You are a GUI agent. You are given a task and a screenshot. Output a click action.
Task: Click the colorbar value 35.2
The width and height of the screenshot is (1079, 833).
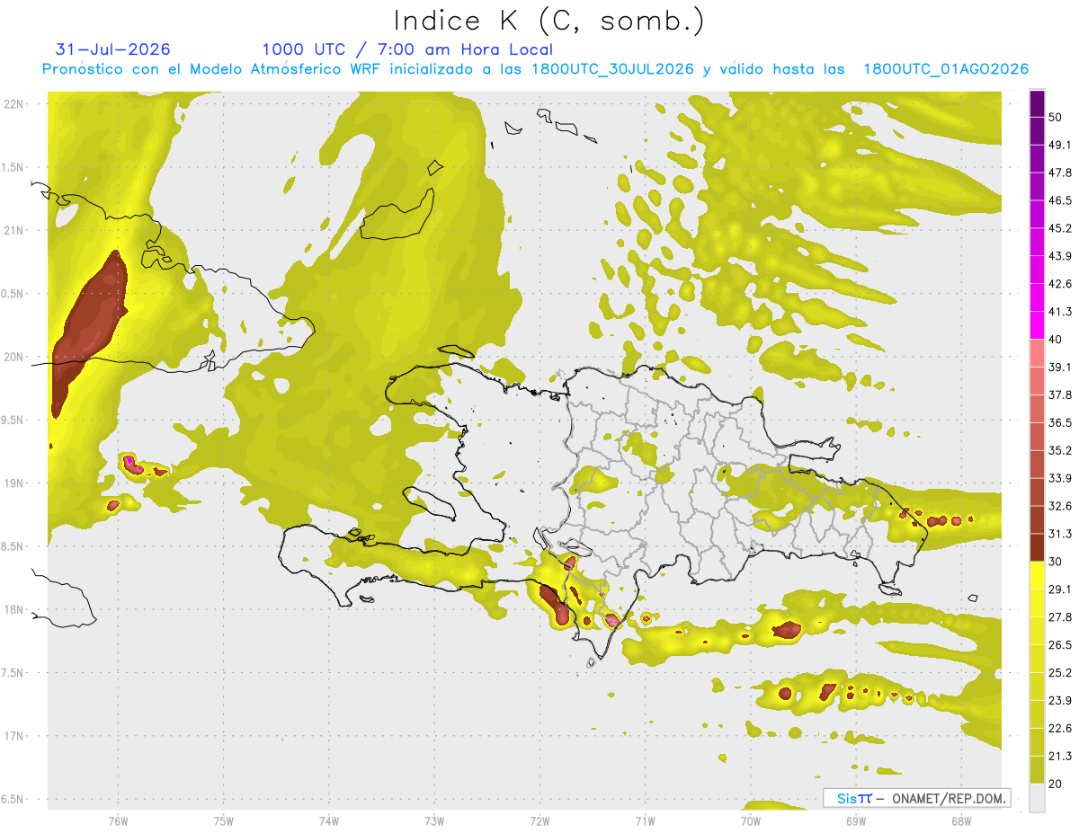point(1060,450)
